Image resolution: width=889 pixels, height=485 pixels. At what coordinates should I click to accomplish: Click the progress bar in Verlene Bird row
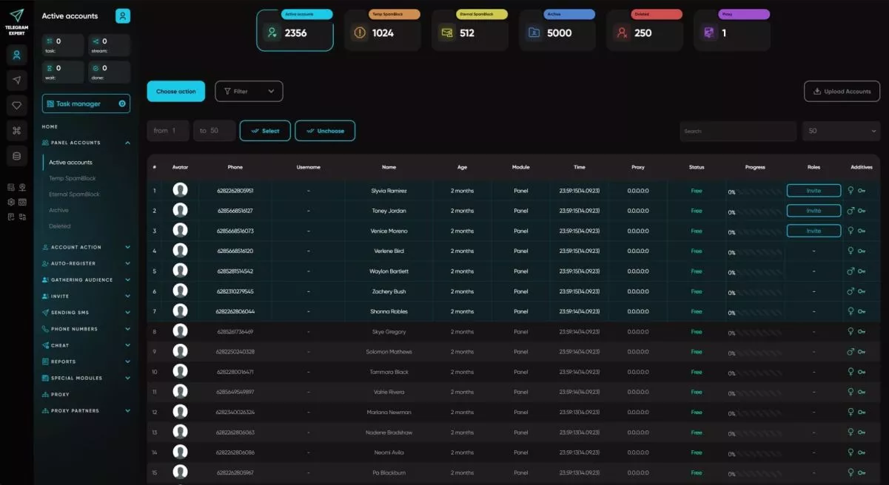coord(755,252)
